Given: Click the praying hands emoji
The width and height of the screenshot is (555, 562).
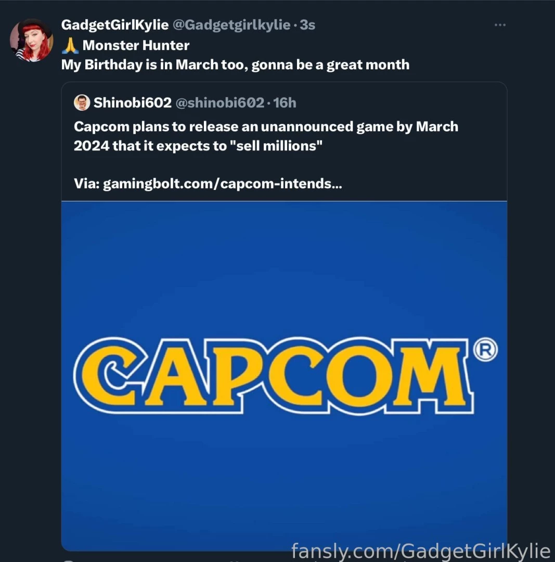Looking at the screenshot, I should (x=70, y=46).
